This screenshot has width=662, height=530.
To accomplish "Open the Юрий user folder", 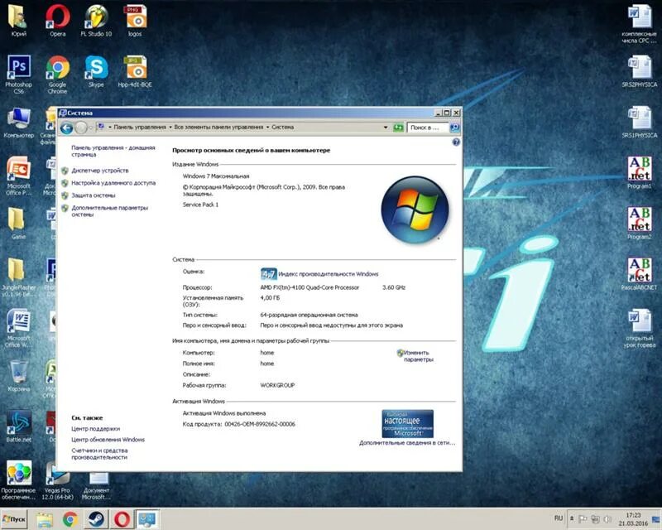I will tap(18, 20).
